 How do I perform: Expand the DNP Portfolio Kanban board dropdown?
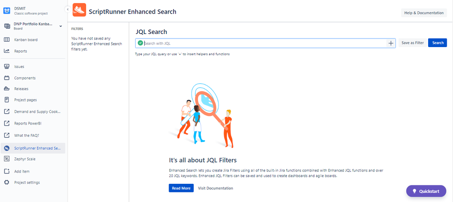61,26
